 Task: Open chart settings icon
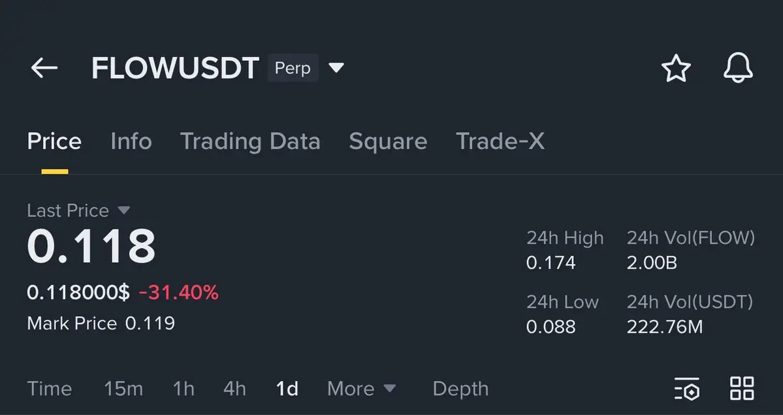[x=686, y=388]
